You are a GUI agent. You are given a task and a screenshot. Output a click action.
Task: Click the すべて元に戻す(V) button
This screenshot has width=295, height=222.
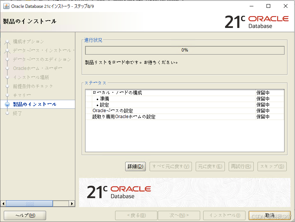(x=171, y=166)
